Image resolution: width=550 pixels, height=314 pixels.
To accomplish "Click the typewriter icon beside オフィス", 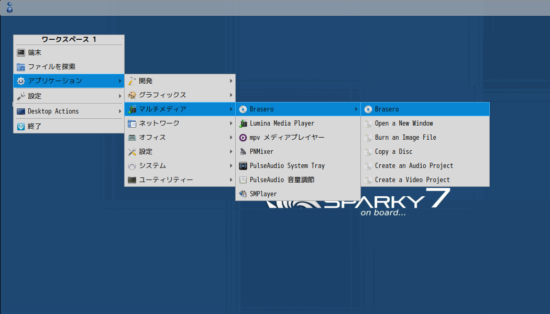I will click(x=132, y=137).
